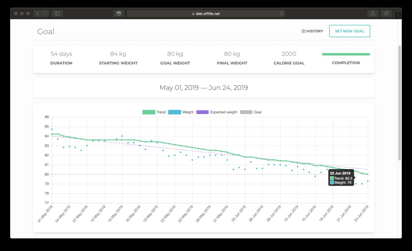Screen dimensions: 412x251
Task: Click the May 01 – Jun 24 date range header
Action: click(204, 88)
